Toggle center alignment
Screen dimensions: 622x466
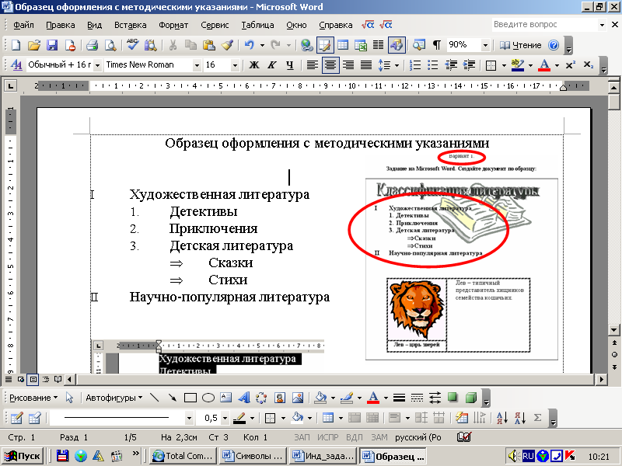pyautogui.click(x=330, y=65)
